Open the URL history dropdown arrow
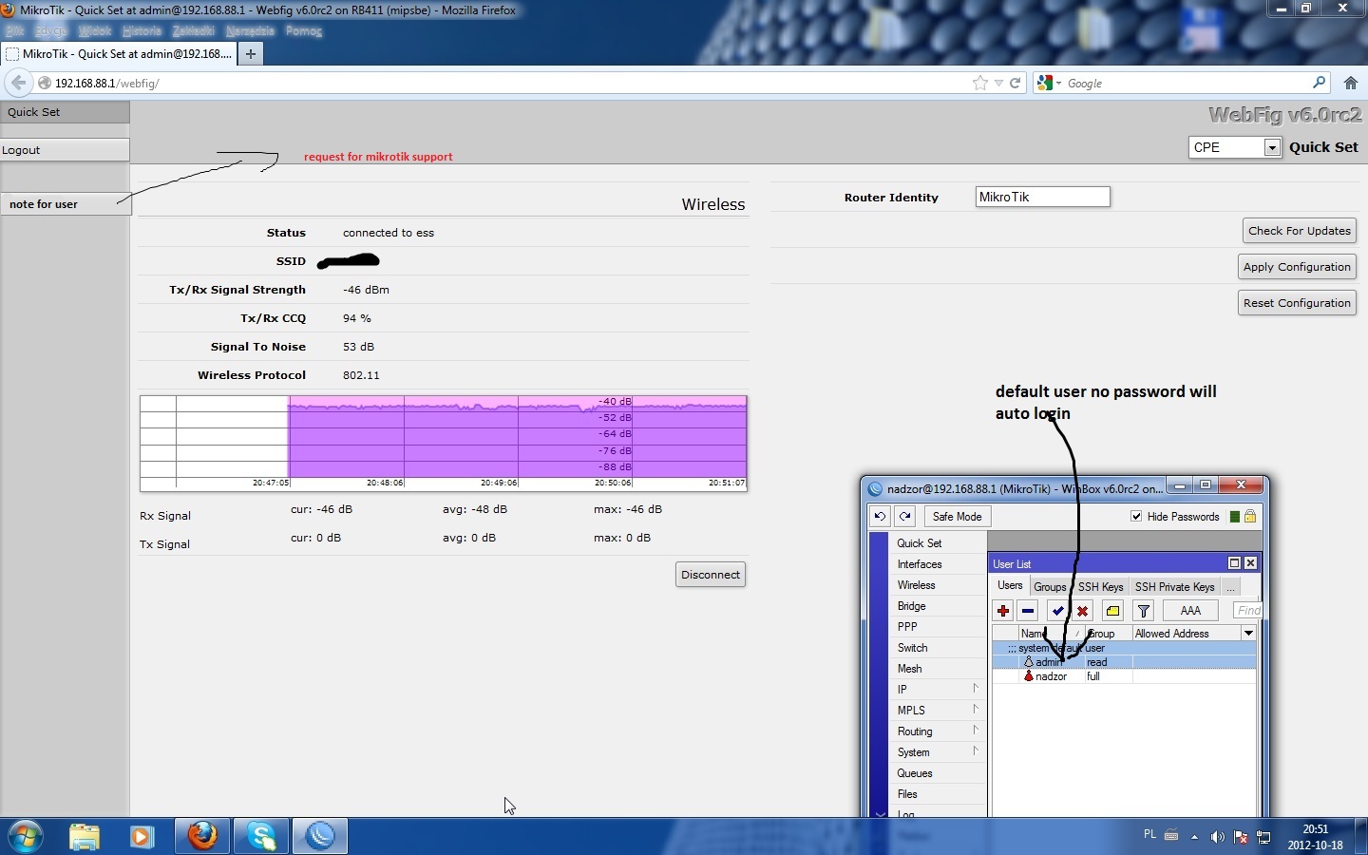The image size is (1368, 855). coord(998,84)
